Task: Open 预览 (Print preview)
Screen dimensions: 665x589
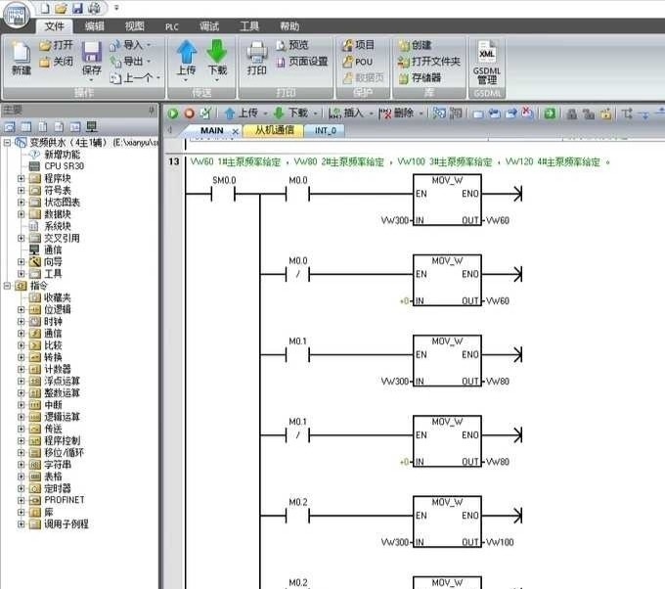Action: coord(292,45)
